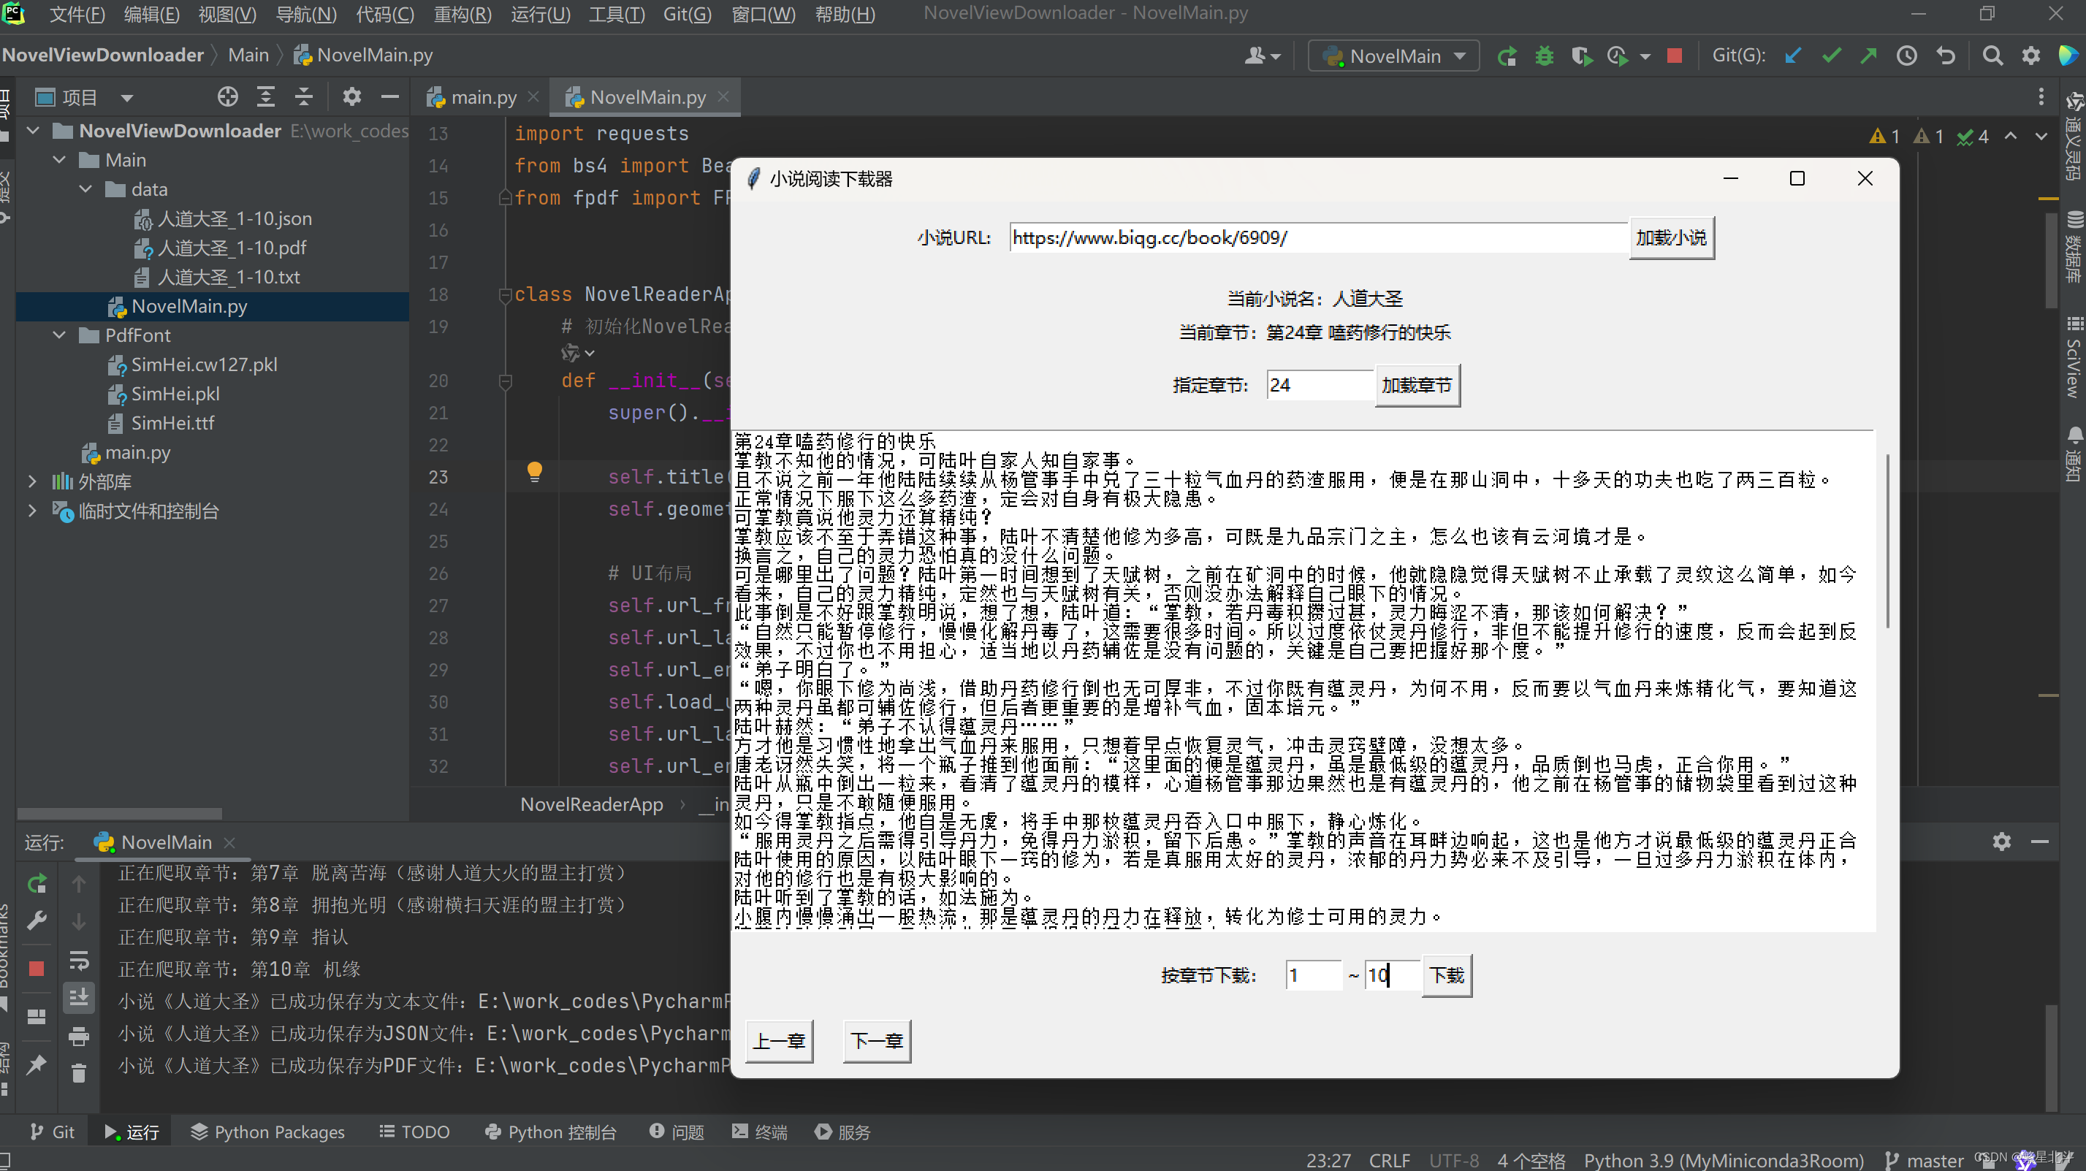Toggle soft-wrap in run console
Viewport: 2086px width, 1171px height.
tap(79, 961)
